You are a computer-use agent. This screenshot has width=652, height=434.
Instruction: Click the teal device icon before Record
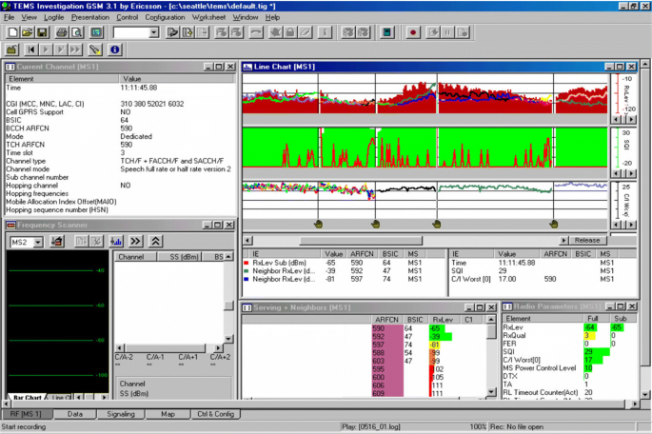pos(386,32)
